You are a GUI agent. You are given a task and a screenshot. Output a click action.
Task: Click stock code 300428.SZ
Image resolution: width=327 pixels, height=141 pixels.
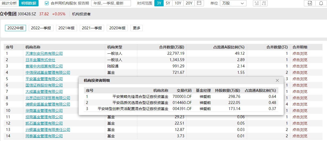click(27, 14)
